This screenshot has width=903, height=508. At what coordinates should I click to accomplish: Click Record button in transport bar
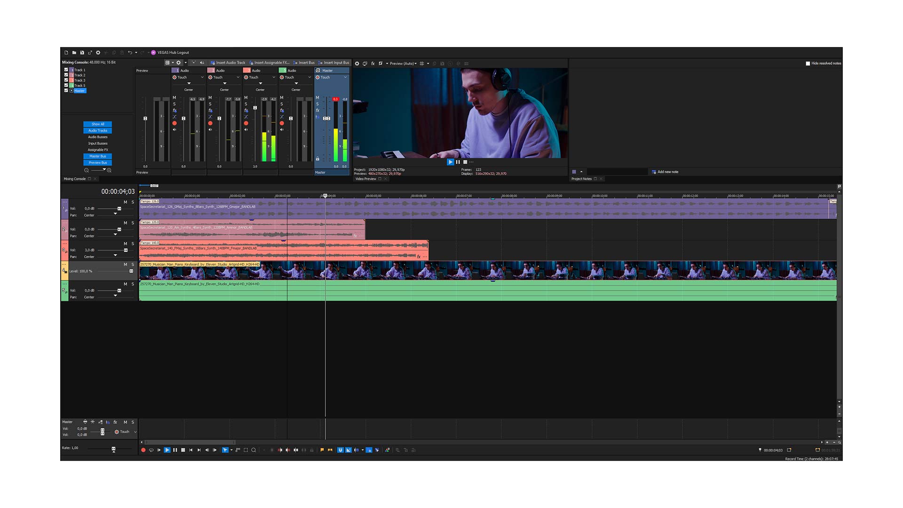143,450
